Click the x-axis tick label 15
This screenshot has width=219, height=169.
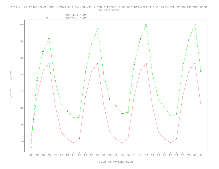click(x=61, y=155)
